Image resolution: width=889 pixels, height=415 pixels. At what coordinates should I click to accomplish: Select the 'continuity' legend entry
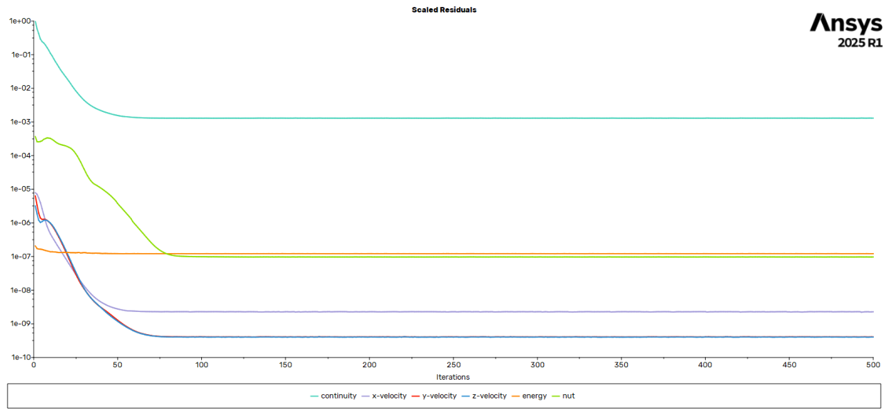tap(333, 396)
